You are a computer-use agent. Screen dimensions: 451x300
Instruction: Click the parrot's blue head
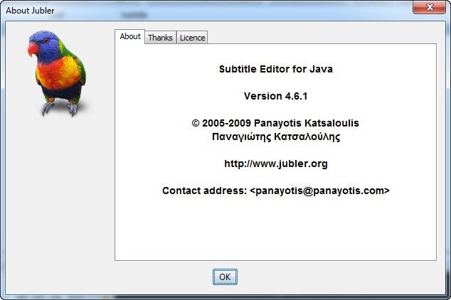(x=47, y=43)
